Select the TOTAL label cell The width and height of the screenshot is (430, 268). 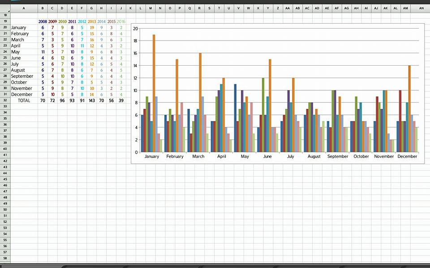[x=24, y=100]
